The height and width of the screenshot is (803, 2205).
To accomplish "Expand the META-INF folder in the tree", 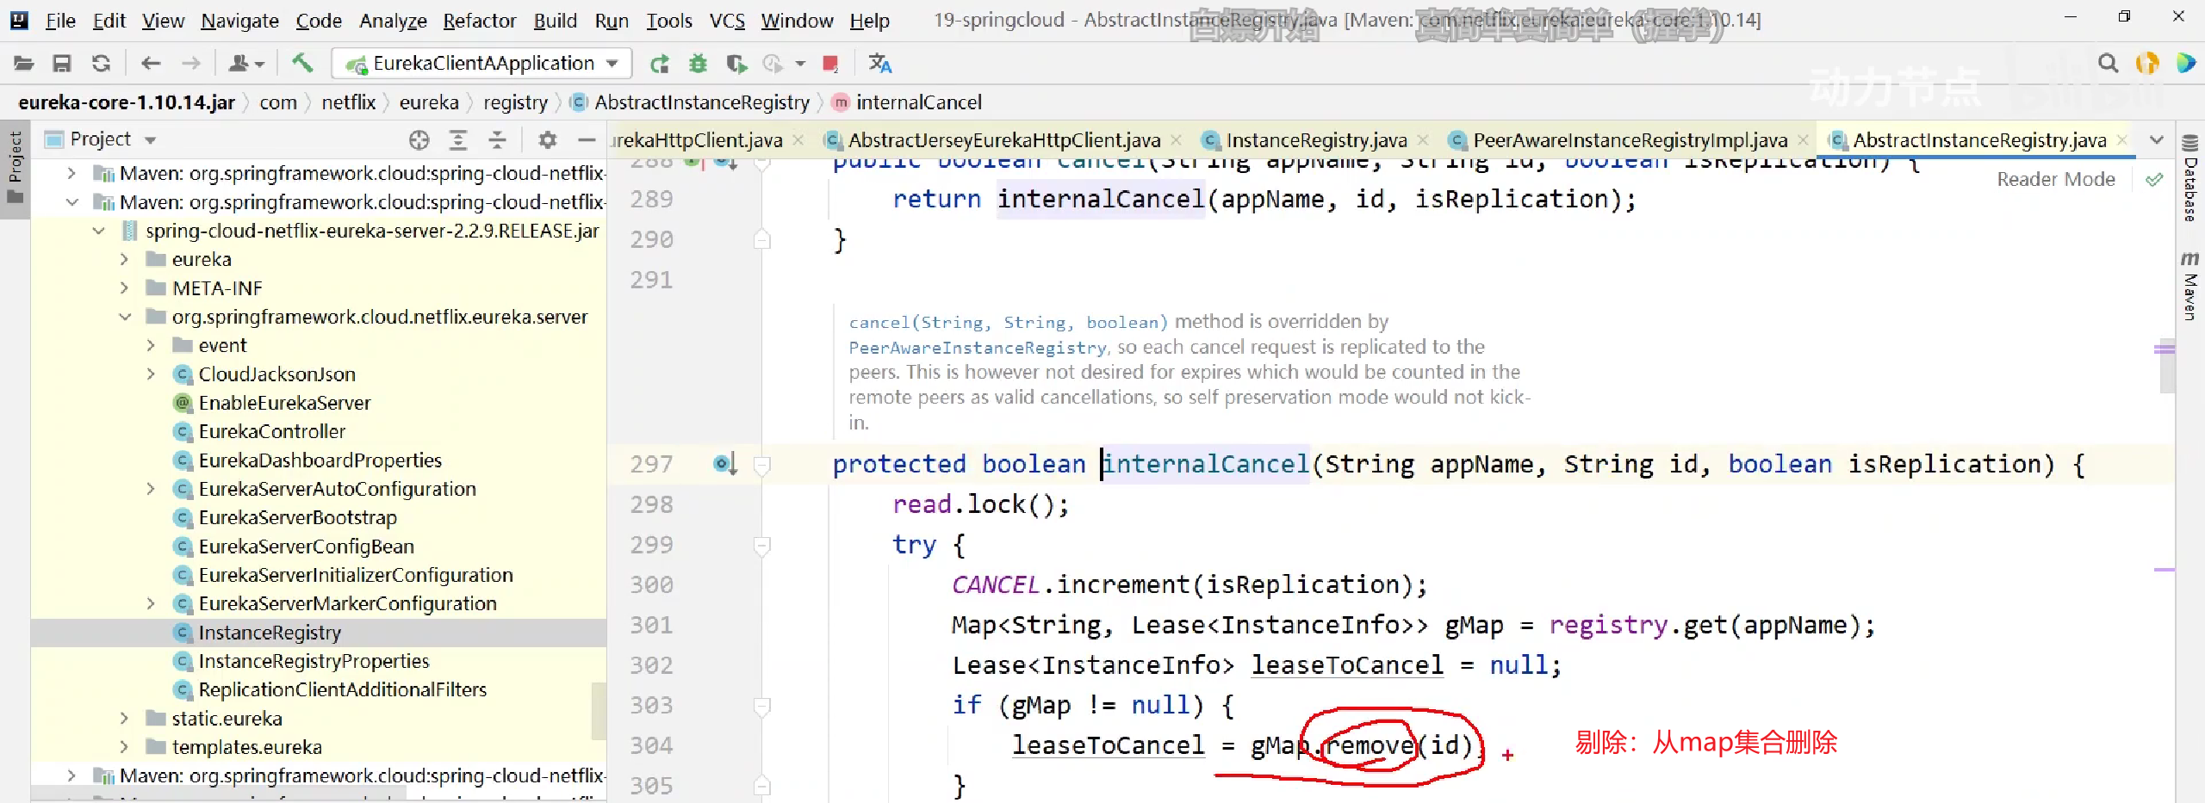I will [124, 288].
